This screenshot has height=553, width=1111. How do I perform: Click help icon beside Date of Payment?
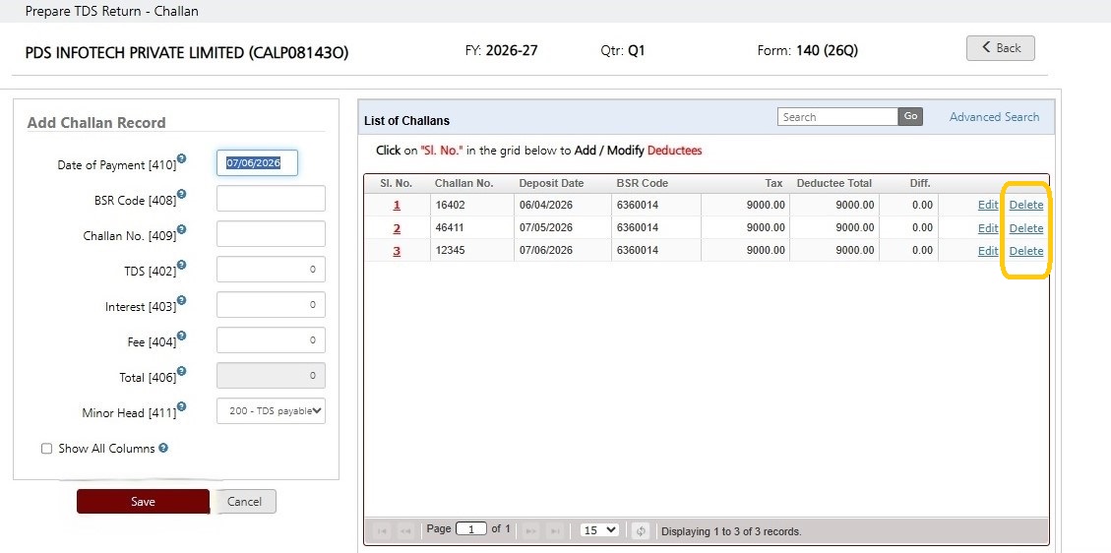182,158
